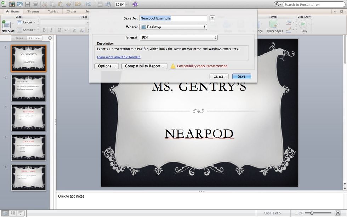Open the Play slide show dropdown arrow
This screenshot has width=347, height=217.
point(309,24)
